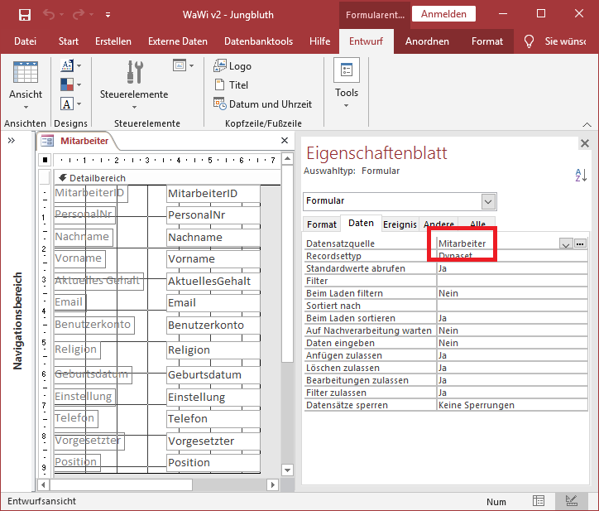Expand the Formular selection combo box

pyautogui.click(x=488, y=201)
